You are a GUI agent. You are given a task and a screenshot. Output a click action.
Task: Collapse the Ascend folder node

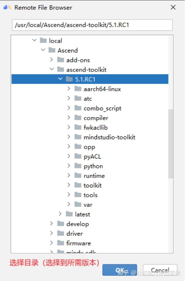coord(43,50)
